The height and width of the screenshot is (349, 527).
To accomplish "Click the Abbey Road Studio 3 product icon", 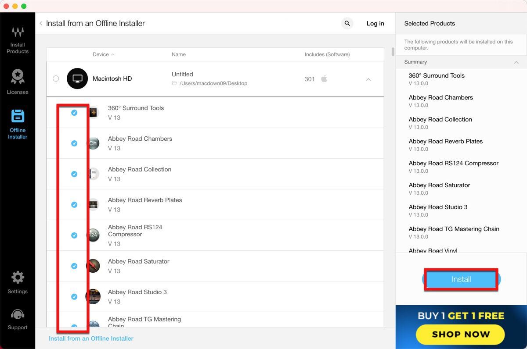I will click(94, 297).
